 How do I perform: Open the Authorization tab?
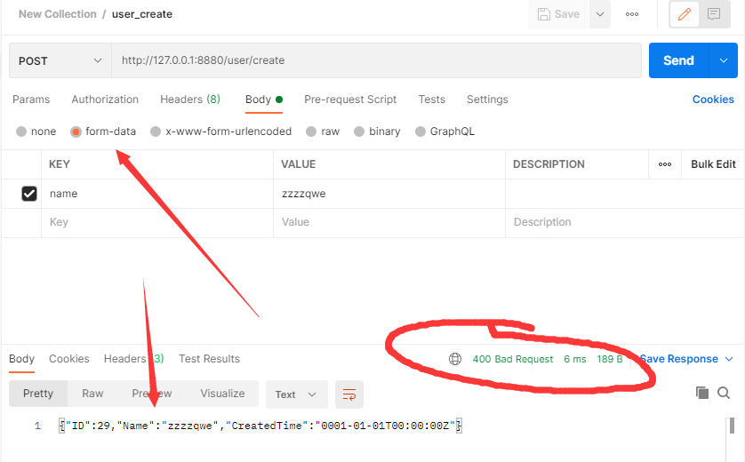[105, 100]
